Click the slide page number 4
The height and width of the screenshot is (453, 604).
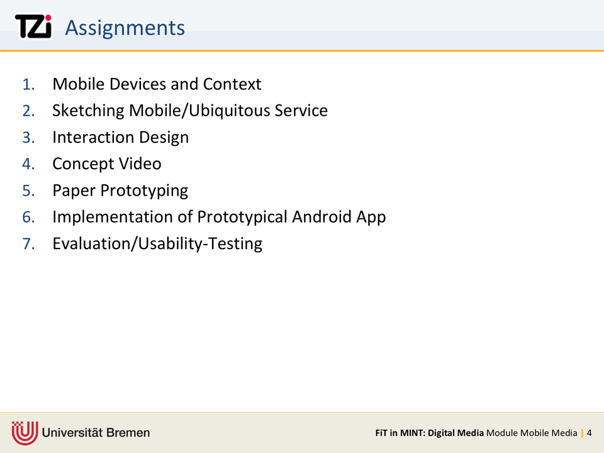coord(589,433)
